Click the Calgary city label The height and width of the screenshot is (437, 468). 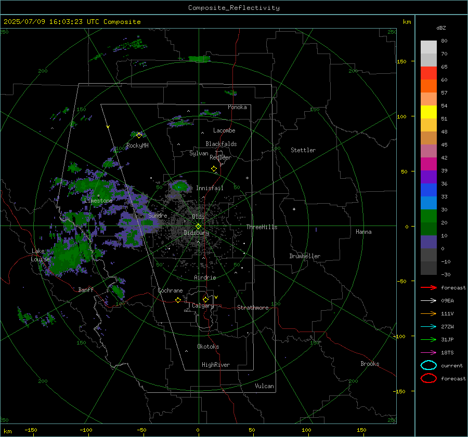[203, 306]
